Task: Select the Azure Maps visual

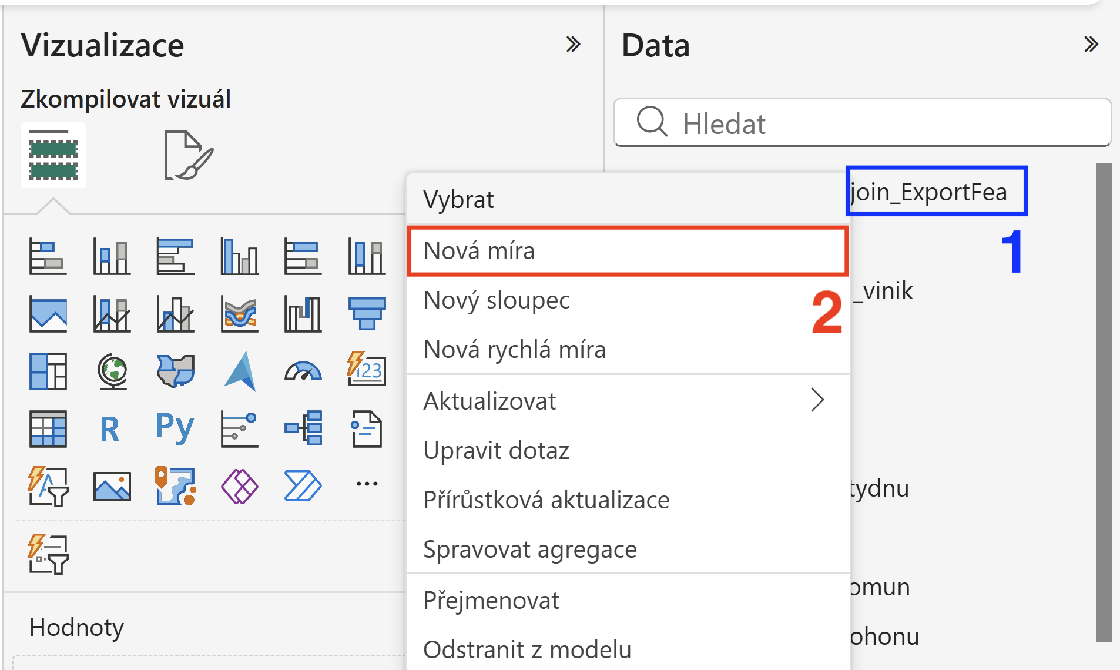Action: click(x=239, y=371)
